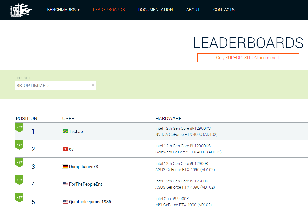Select 'Intel 12th Gen Core i9-12900KS' in row 1

183,128
